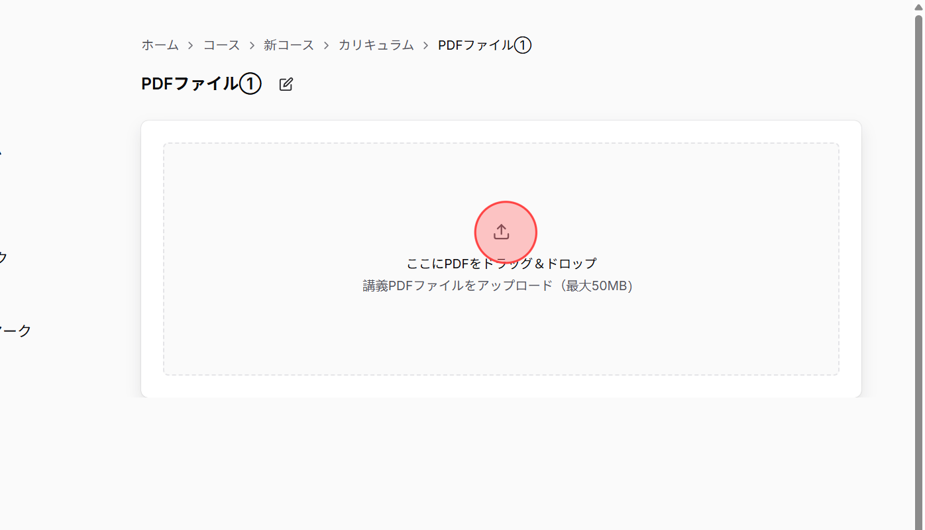Click the scrollbar up arrow
Screen dimensions: 925x530
click(x=919, y=5)
